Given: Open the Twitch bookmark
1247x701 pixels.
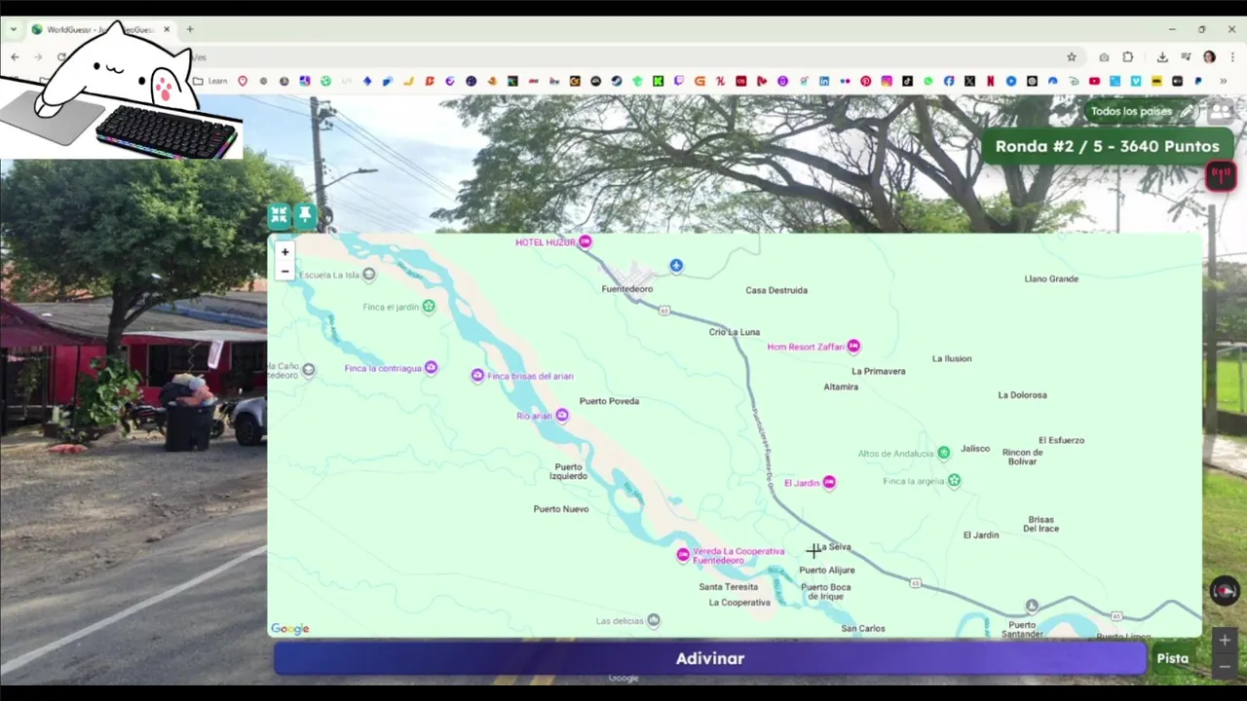Looking at the screenshot, I should point(679,81).
